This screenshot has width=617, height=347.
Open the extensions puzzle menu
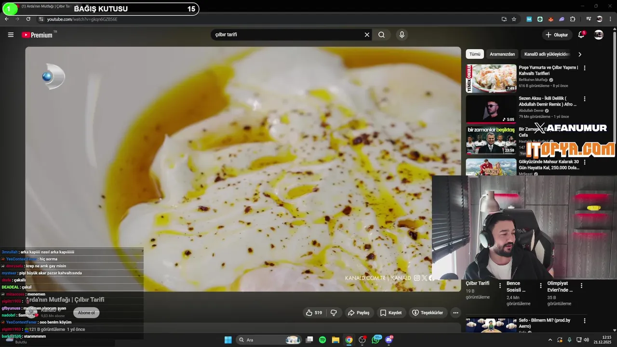point(573,19)
